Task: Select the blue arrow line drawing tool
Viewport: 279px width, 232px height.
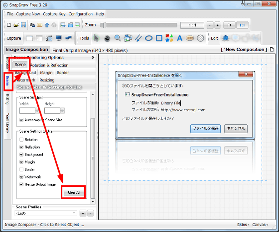Action: (139, 38)
